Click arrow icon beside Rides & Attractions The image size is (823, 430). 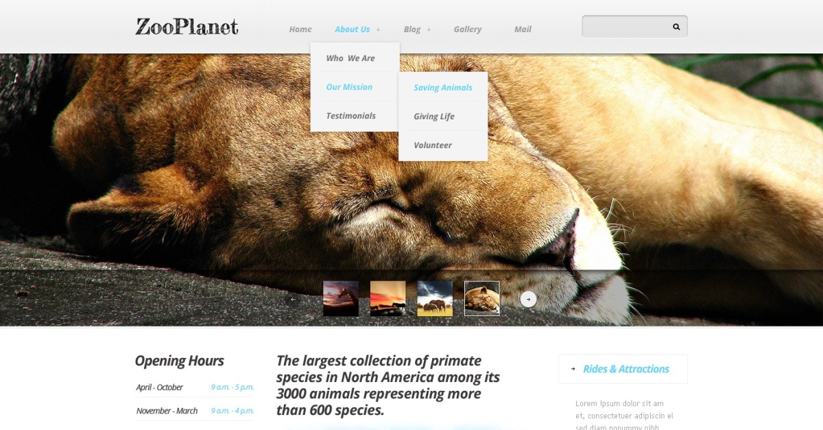[573, 369]
